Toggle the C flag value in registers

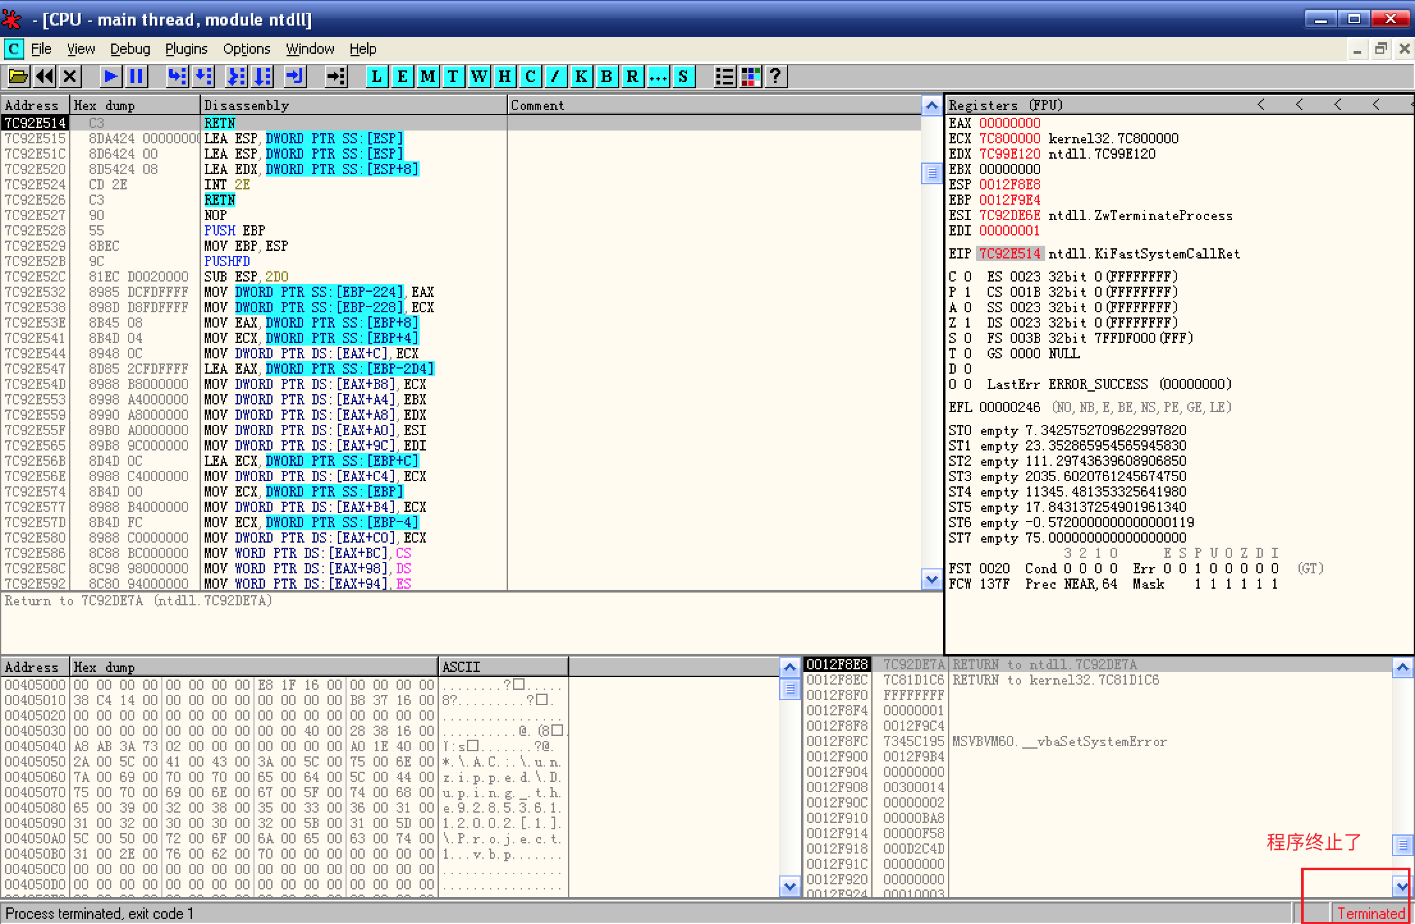(x=968, y=276)
